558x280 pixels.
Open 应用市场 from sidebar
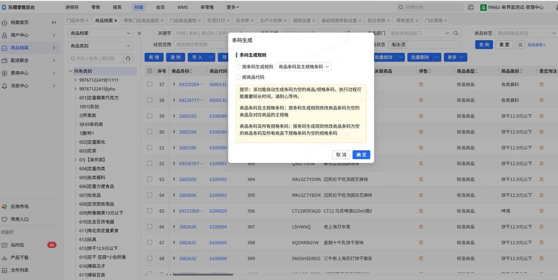tap(19, 207)
